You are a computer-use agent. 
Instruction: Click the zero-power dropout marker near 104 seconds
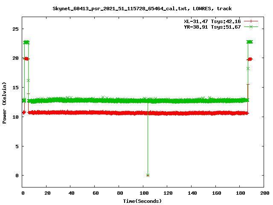coord(148,176)
